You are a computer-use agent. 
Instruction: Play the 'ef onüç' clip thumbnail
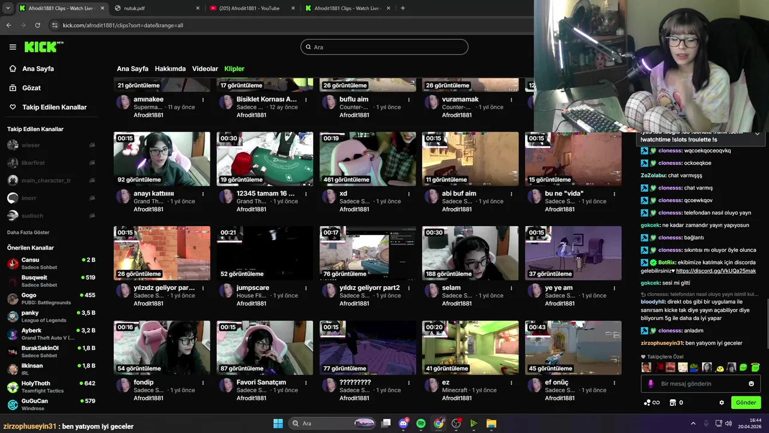click(573, 348)
